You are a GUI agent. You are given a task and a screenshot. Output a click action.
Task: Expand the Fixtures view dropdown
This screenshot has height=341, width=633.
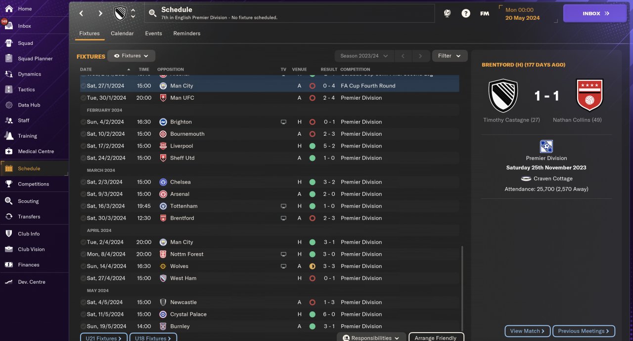pyautogui.click(x=132, y=56)
